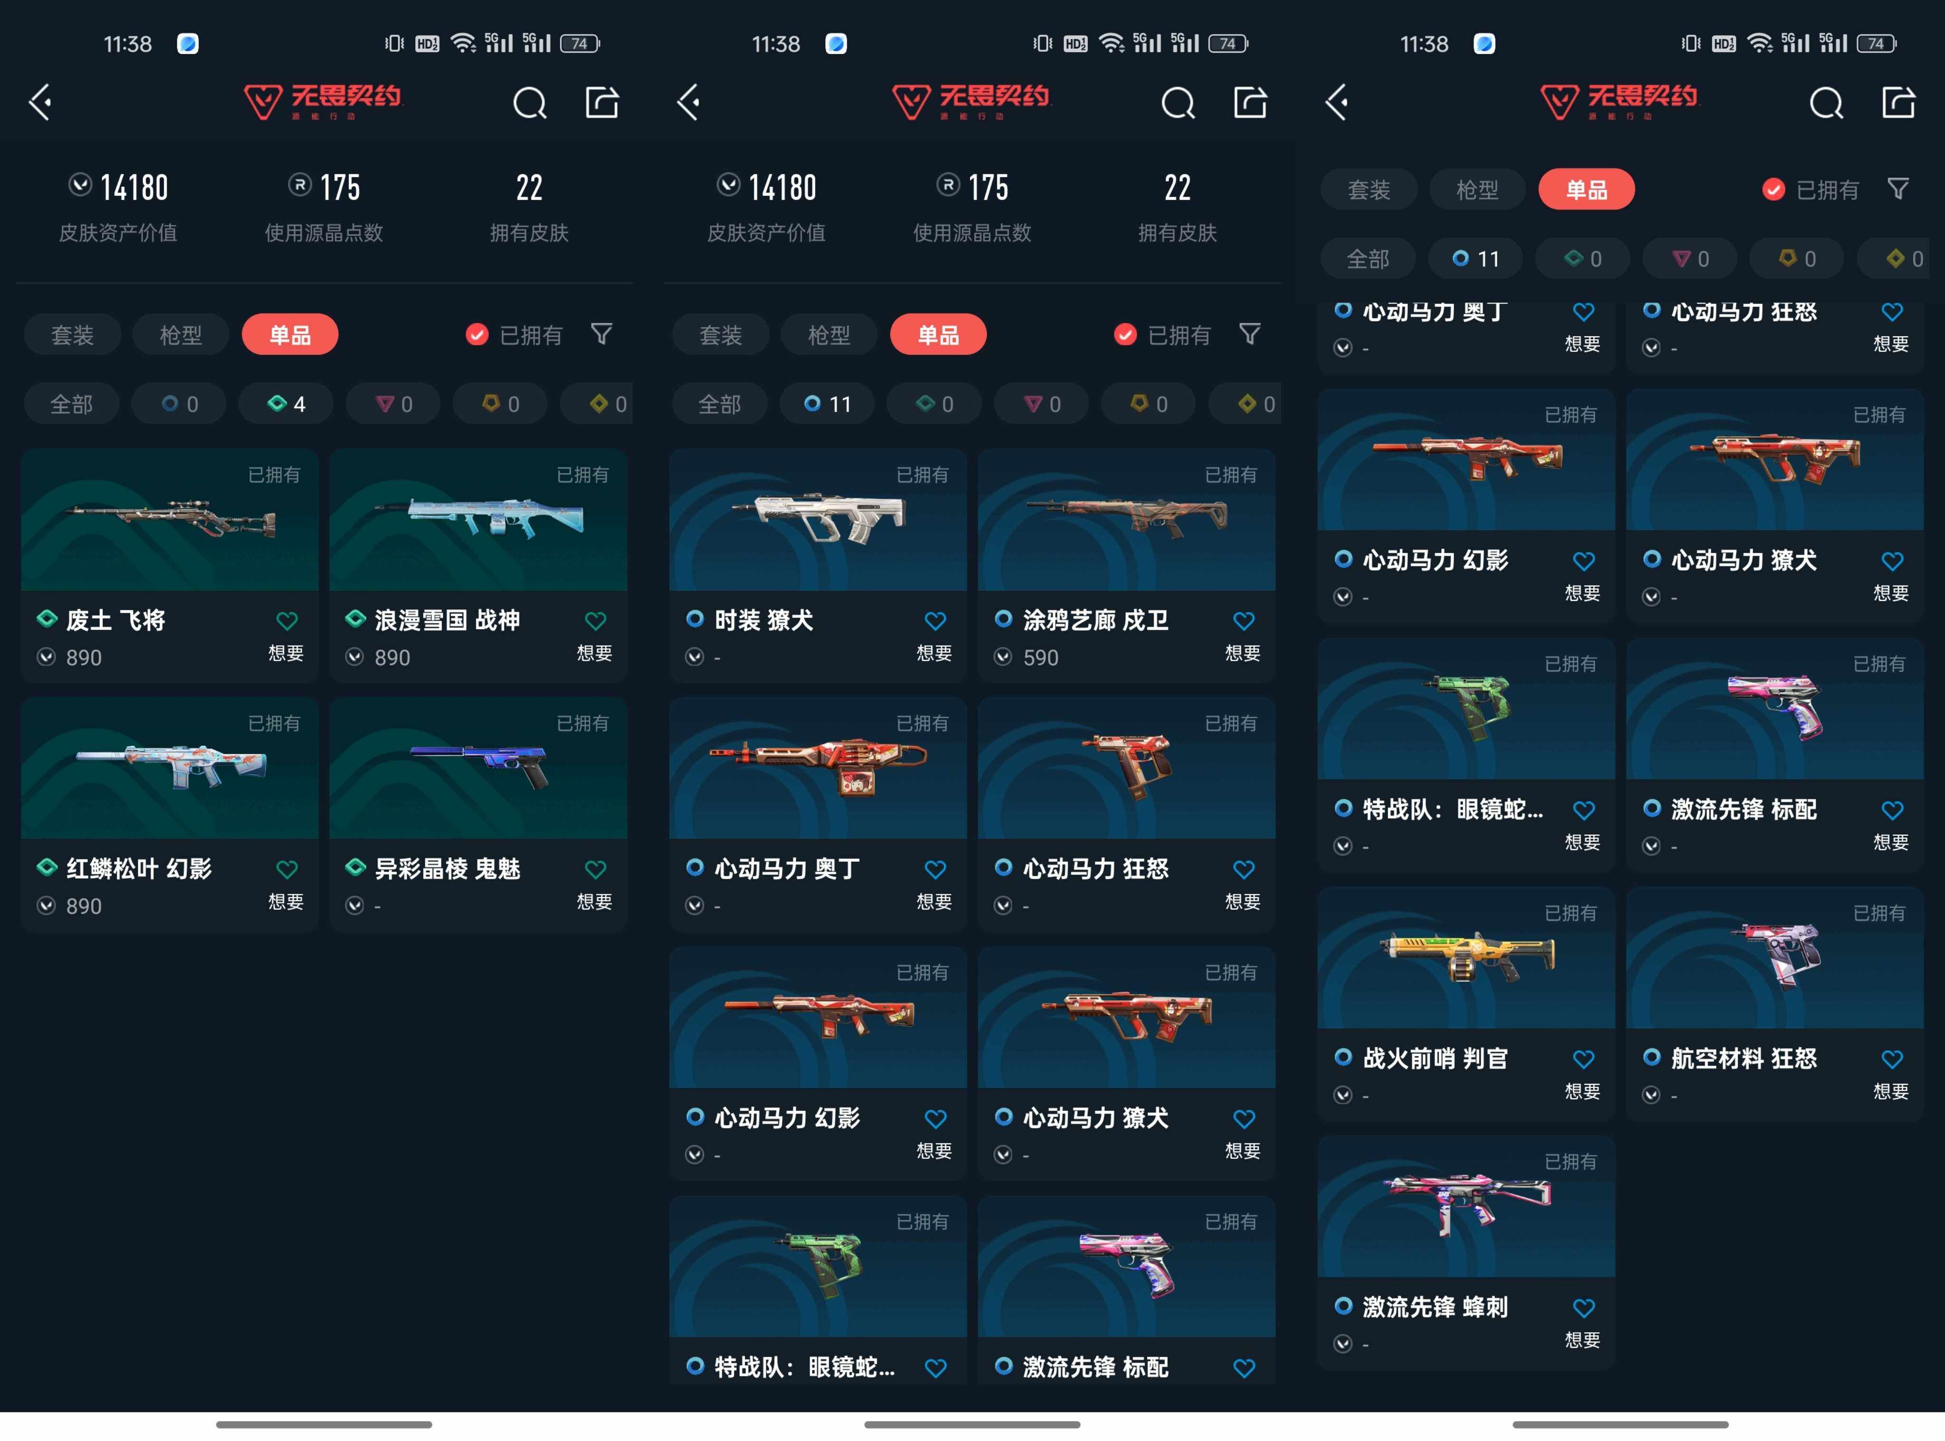Toggle 已拥有 checkbox in left screen
Screen dimensions: 1945x1441
[x=477, y=335]
